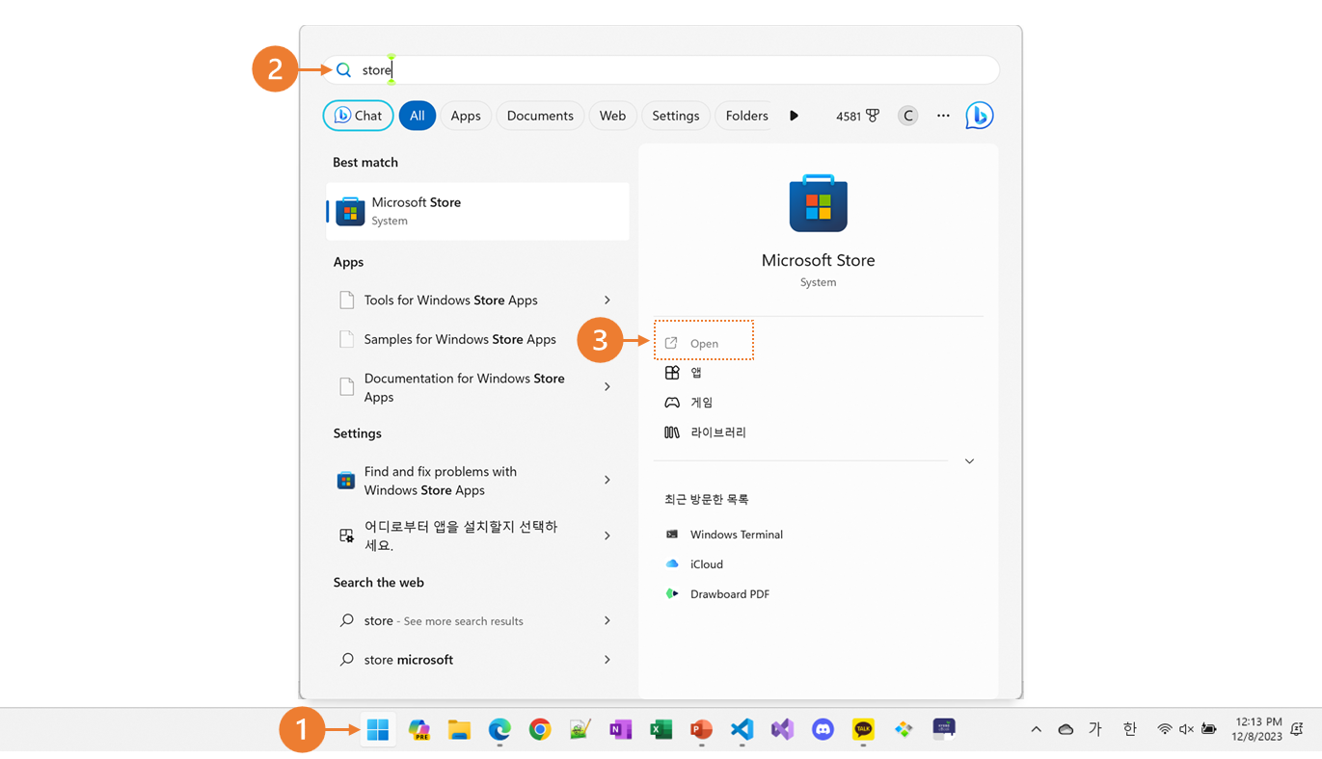The image size is (1322, 759).
Task: Switch to the Web filter tab
Action: [612, 116]
